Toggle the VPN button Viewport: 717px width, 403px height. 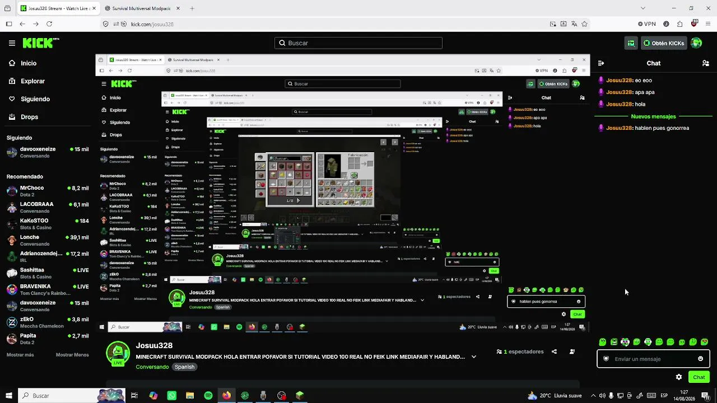point(647,24)
